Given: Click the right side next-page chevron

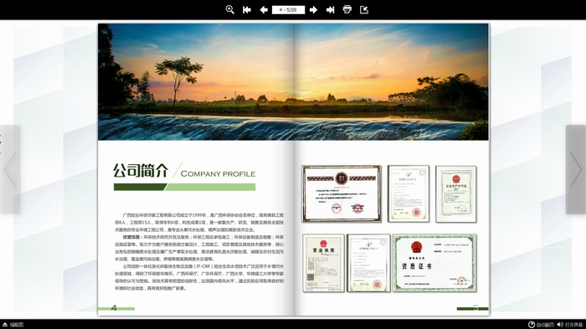Looking at the screenshot, I should 576,169.
